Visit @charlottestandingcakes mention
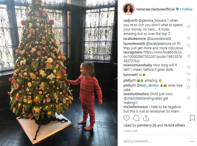The image size is (197, 146). pyautogui.click(x=143, y=98)
